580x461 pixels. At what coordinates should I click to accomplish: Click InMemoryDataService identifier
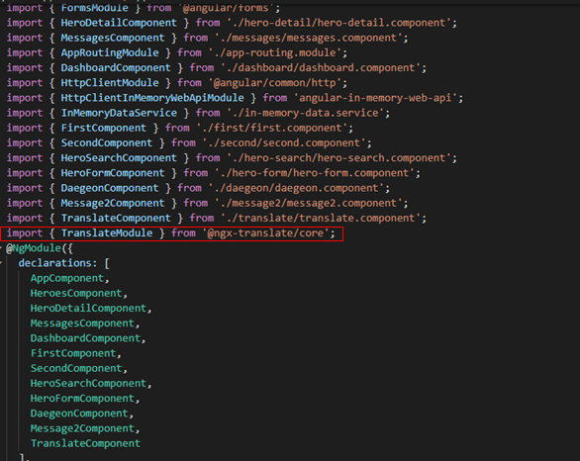tap(119, 113)
